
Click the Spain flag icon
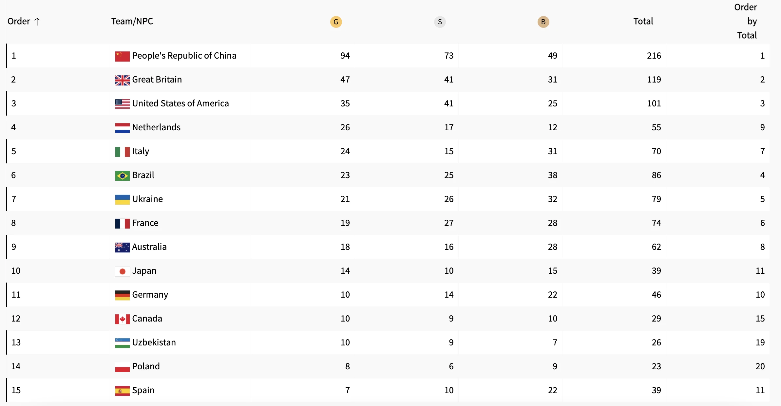(122, 391)
